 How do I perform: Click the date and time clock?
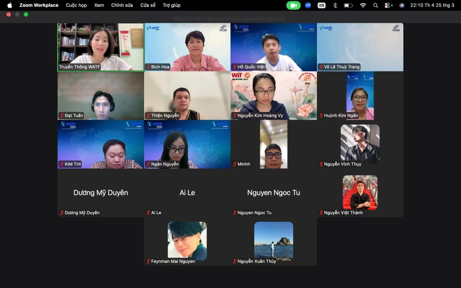(434, 5)
